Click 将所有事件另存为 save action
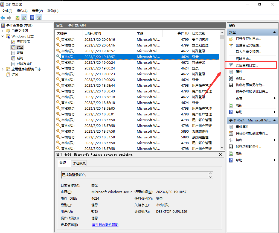279x233 pixels. 250,85
